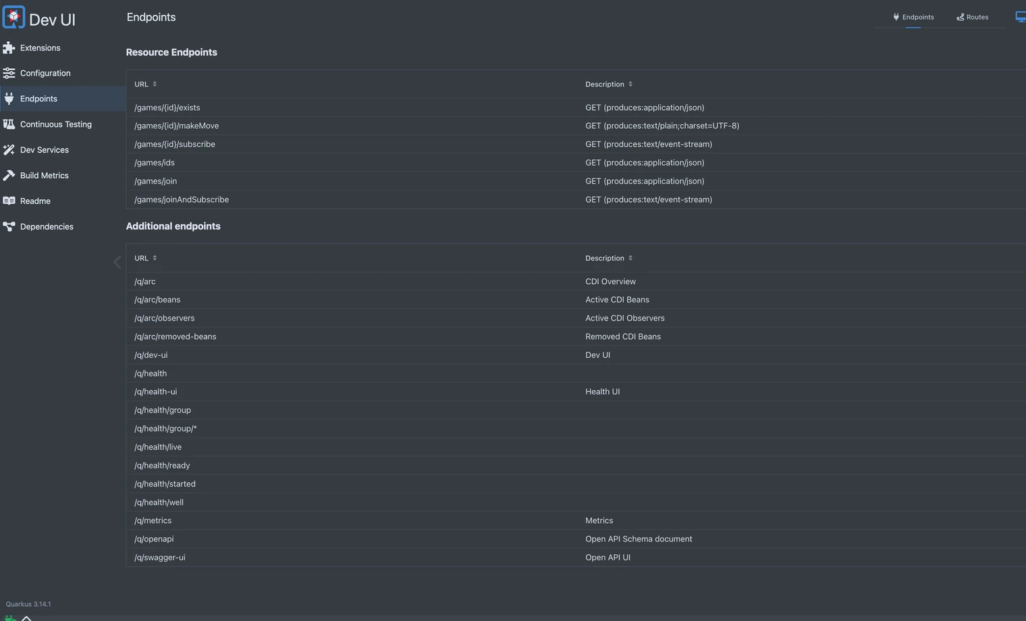Click the Configuration sliders icon
Screen dimensions: 1026x621
coord(9,73)
